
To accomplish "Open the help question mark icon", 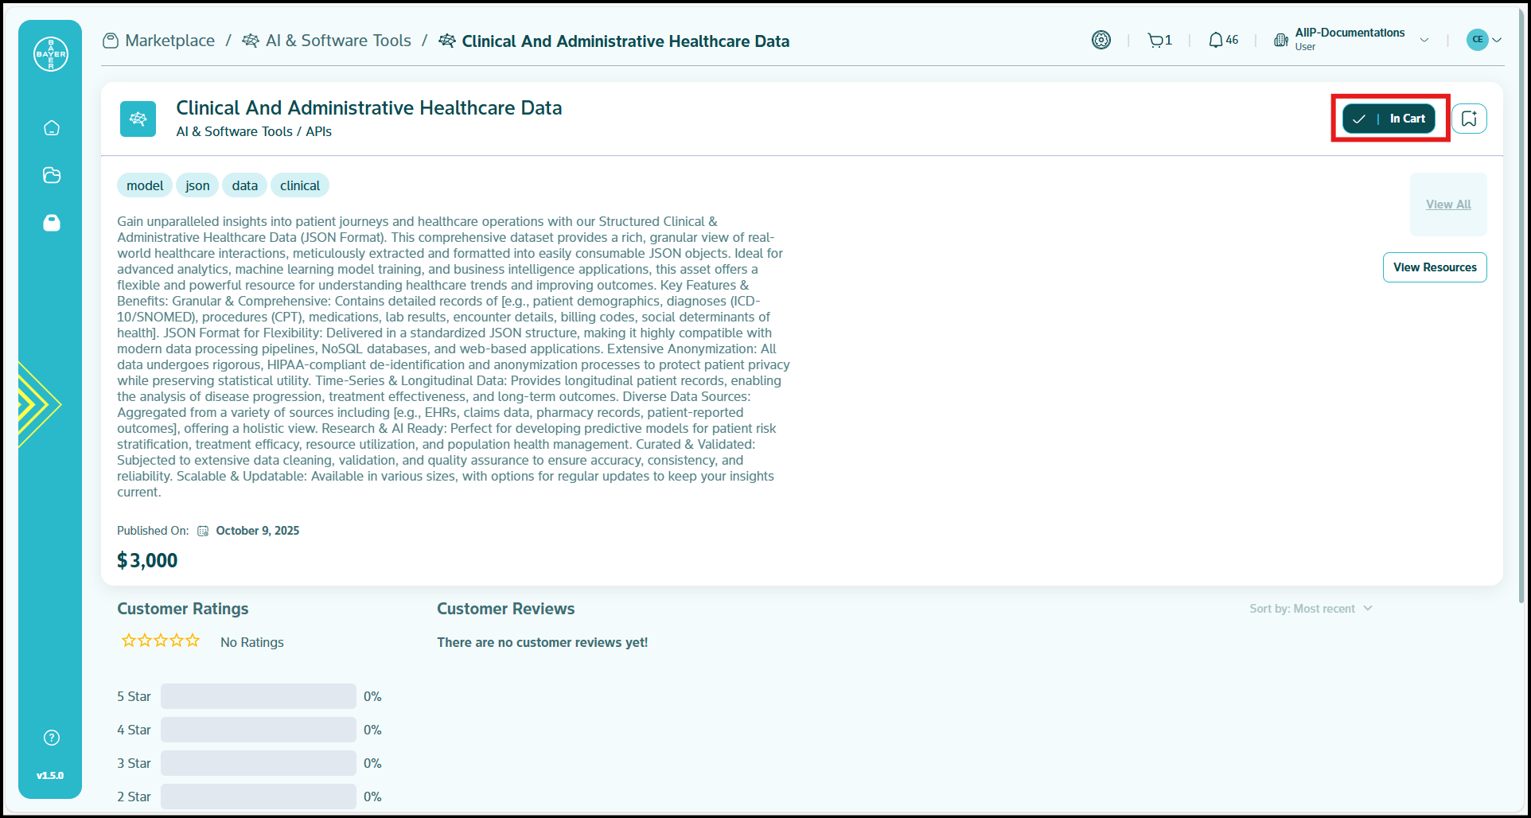I will [x=52, y=738].
